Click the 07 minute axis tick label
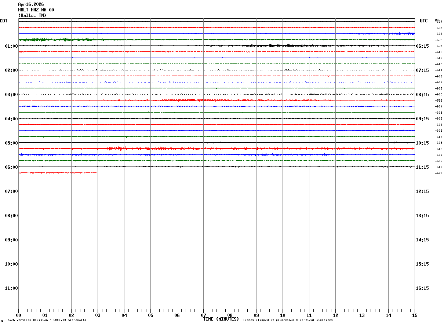The width and height of the screenshot is (444, 325). (203, 315)
